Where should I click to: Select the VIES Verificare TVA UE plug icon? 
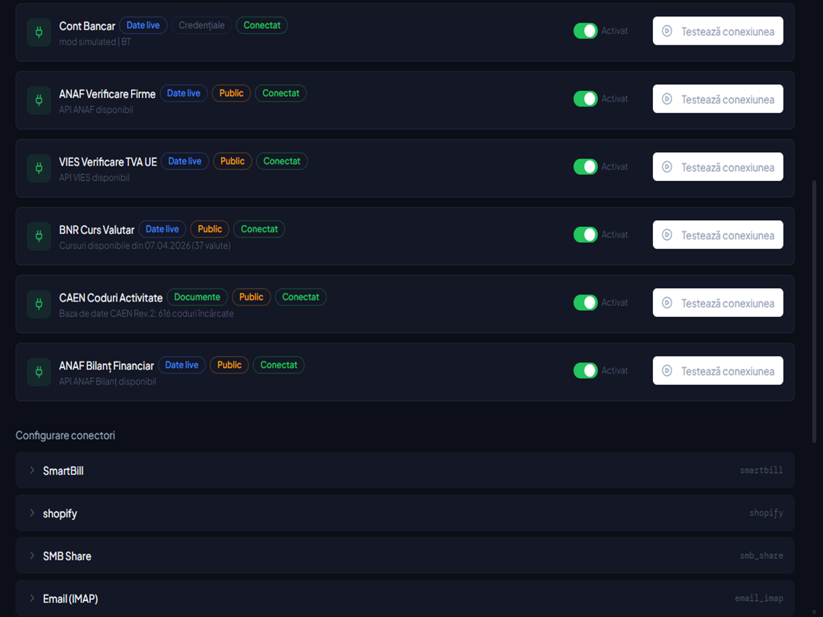[x=39, y=168]
